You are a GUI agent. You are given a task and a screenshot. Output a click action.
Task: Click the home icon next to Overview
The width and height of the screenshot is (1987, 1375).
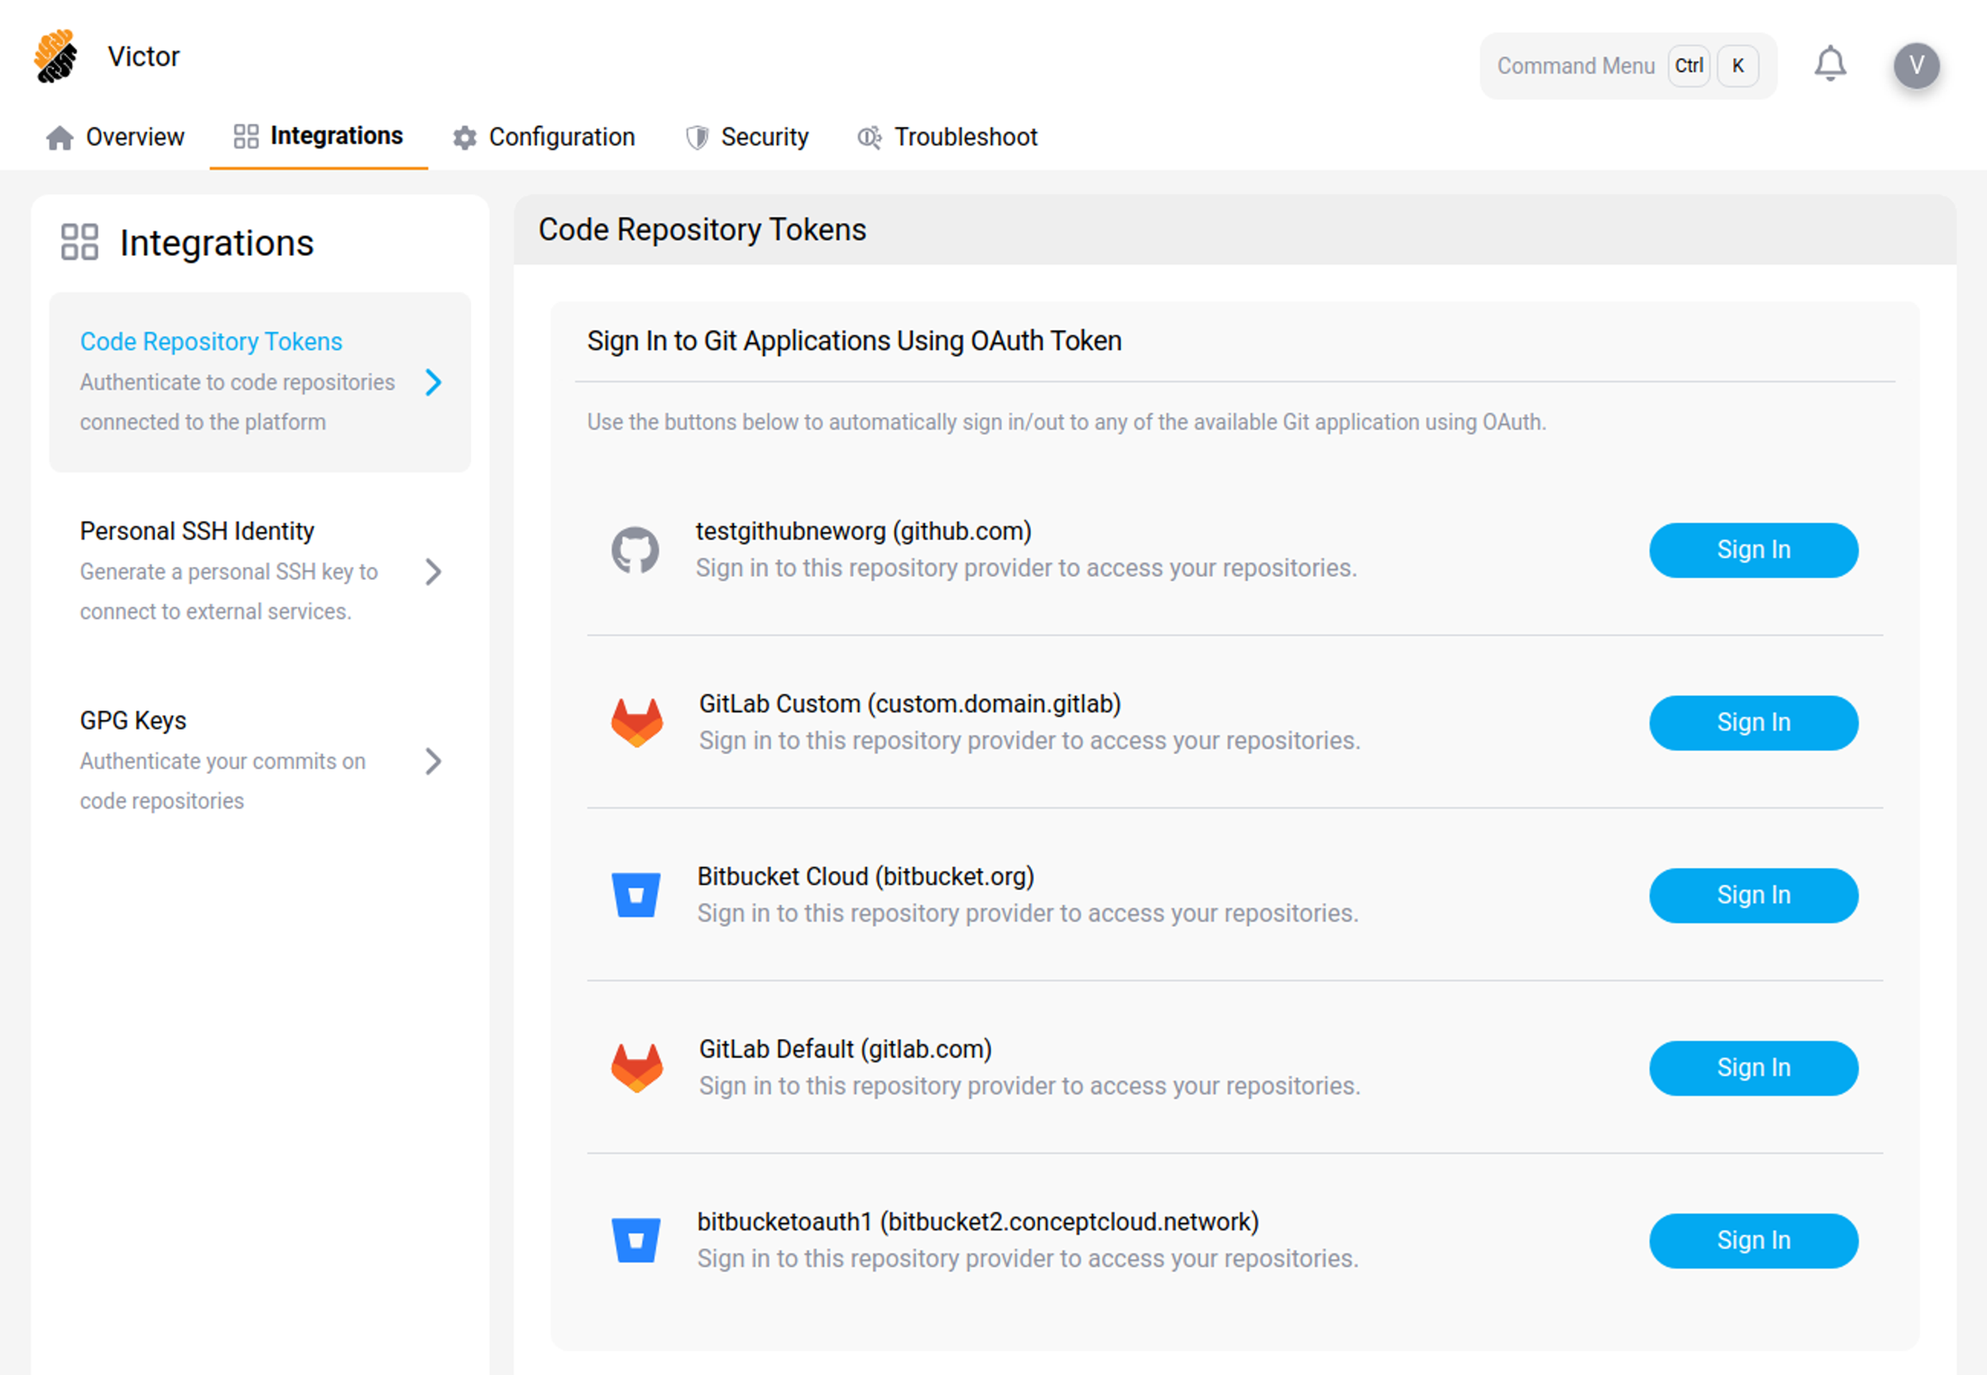pyautogui.click(x=60, y=137)
